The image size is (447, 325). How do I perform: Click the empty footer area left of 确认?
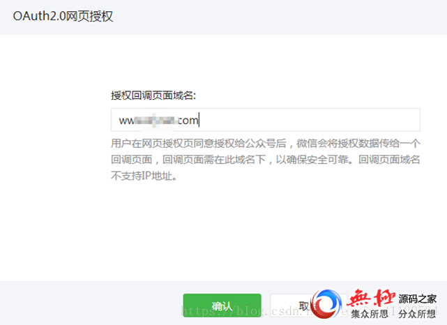pyautogui.click(x=91, y=303)
